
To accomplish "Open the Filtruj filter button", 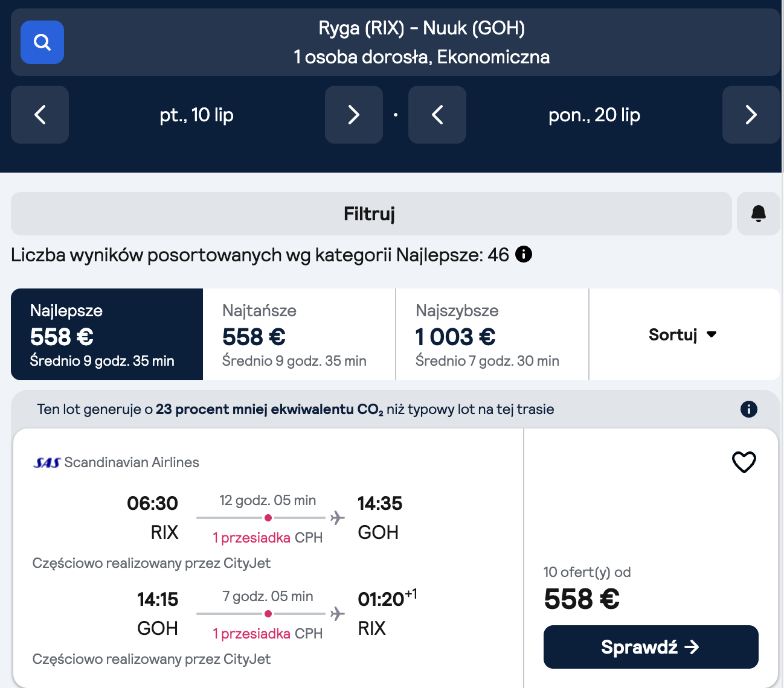I will [371, 214].
